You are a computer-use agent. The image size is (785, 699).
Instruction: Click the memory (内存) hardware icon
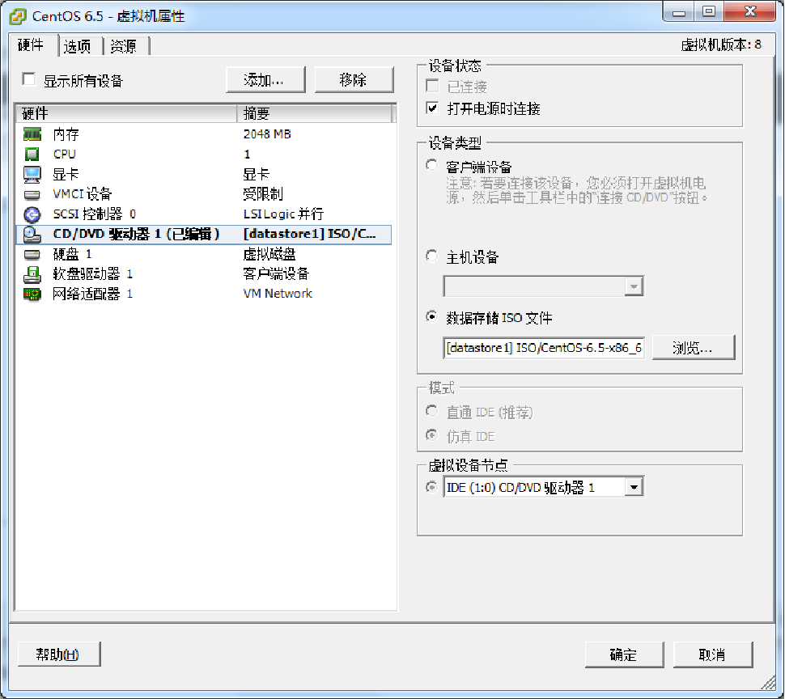pyautogui.click(x=32, y=134)
